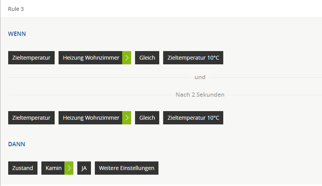322x186 pixels.
Task: Click the Rule 3 title
Action: coord(16,9)
